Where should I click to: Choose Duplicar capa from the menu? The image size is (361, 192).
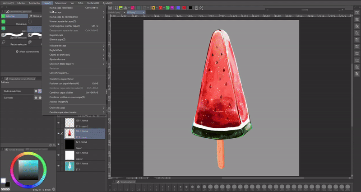point(56,35)
